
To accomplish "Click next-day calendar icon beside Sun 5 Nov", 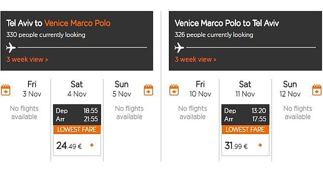I will point(148,90).
